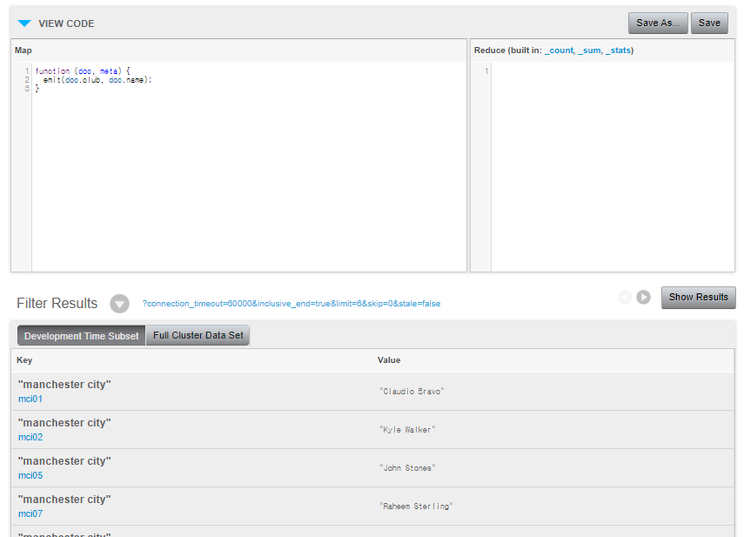Click inside the Map code editor
744x537 pixels.
tap(249, 166)
